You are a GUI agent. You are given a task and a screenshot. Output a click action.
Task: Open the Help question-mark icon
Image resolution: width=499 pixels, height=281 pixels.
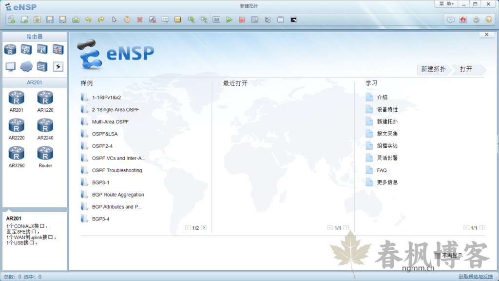(x=489, y=20)
